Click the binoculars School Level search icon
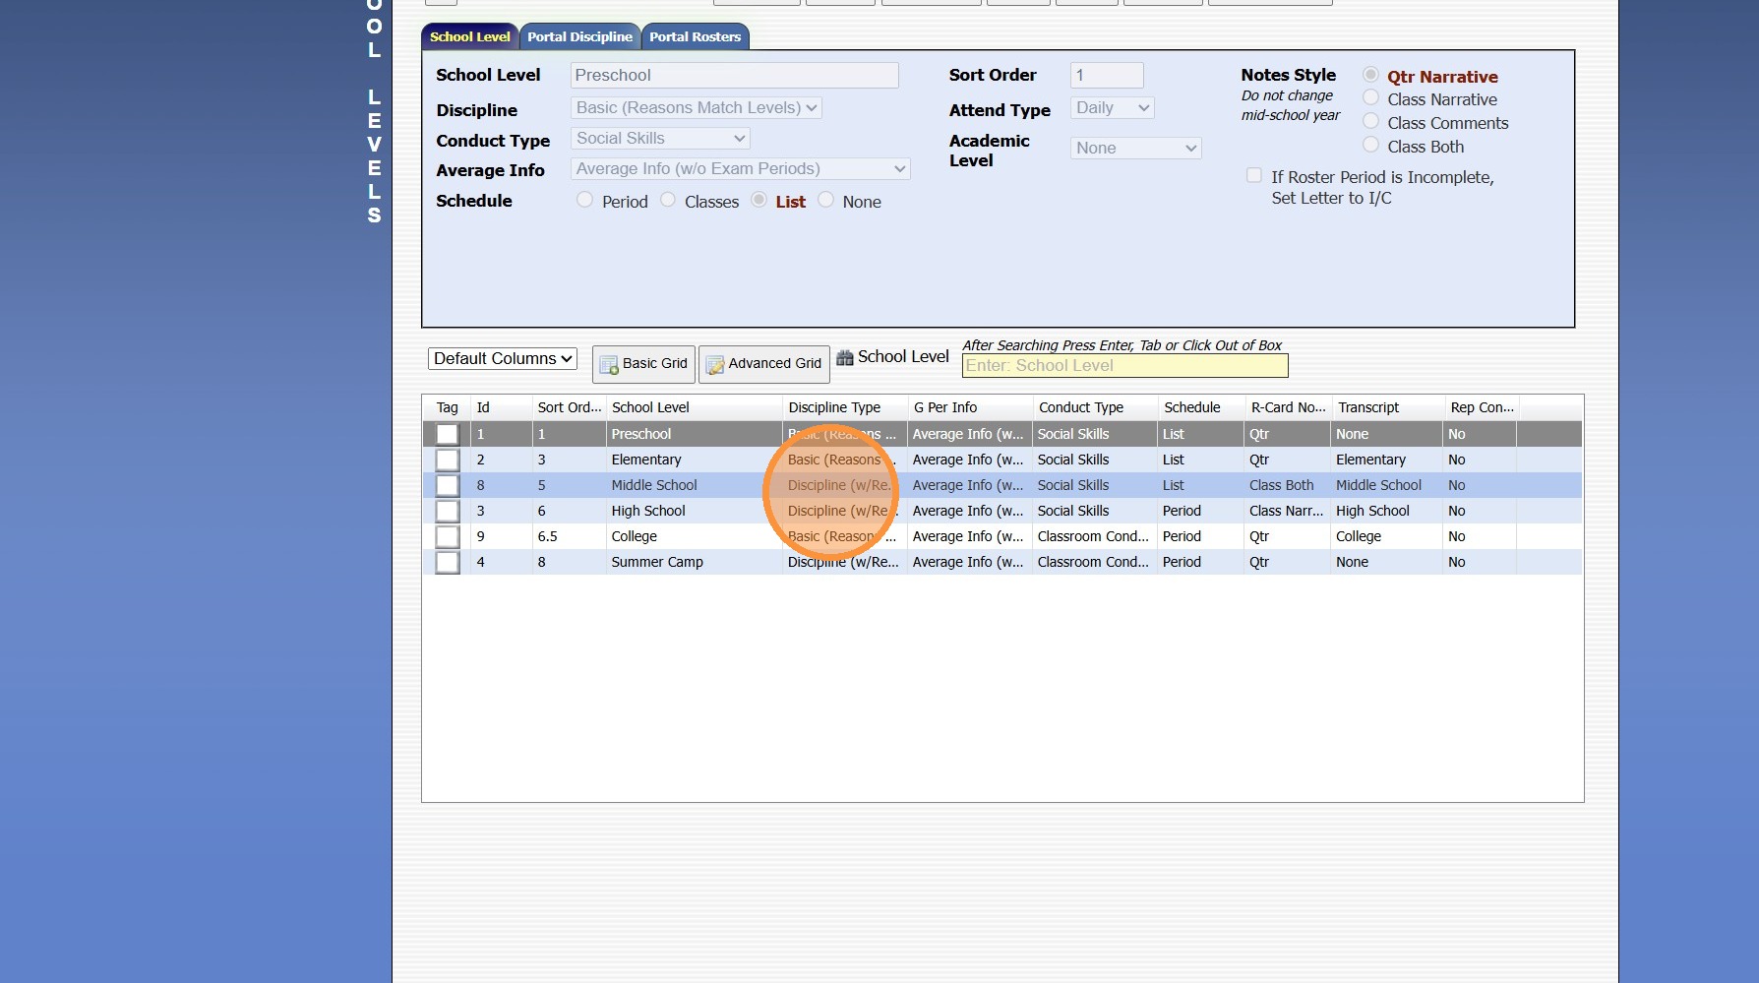 click(845, 357)
